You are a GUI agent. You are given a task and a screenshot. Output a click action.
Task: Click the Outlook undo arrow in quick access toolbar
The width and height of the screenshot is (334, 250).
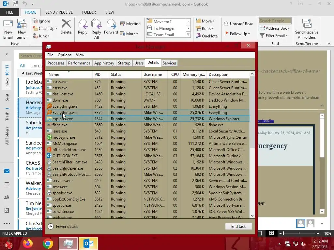[25, 4]
